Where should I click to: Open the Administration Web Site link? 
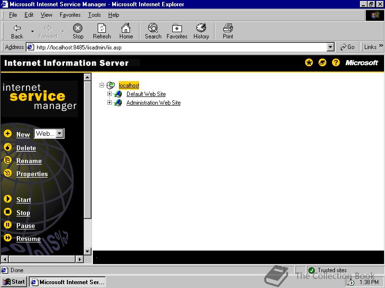(x=154, y=103)
